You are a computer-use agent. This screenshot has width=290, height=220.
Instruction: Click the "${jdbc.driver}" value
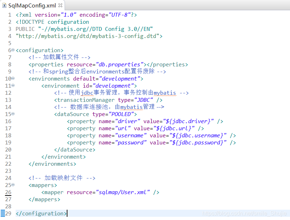coord(188,121)
